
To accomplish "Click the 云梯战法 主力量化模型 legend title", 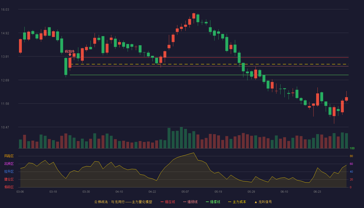I will (x=123, y=202).
